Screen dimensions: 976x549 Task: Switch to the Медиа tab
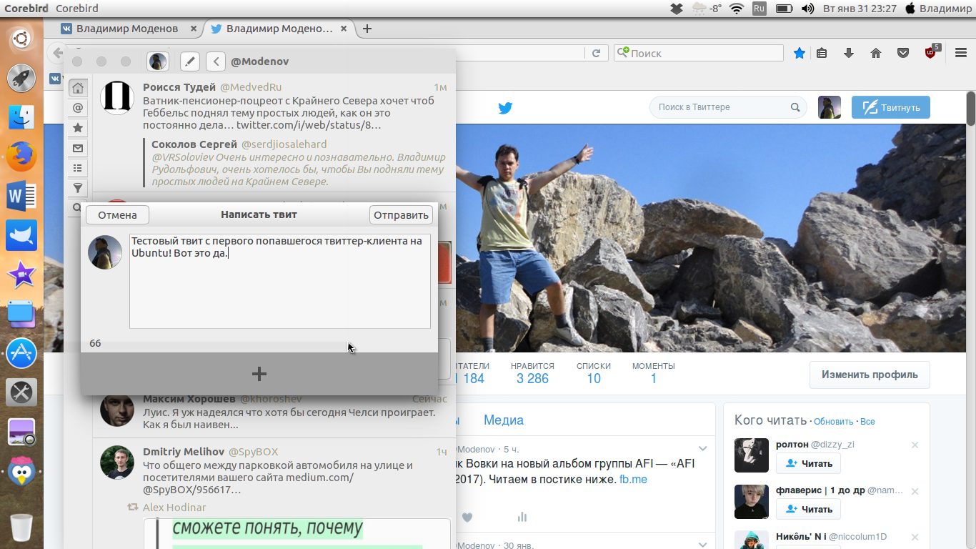pos(504,420)
